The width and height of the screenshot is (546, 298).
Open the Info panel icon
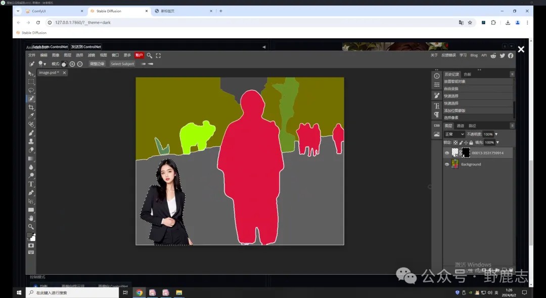[437, 76]
